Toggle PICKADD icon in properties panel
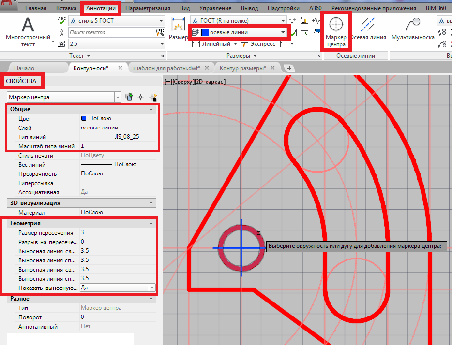This screenshot has width=452, height=345. (x=129, y=97)
